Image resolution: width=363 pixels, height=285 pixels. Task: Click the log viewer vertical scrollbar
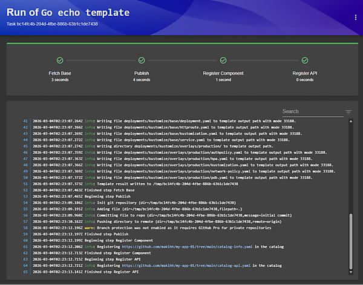click(x=351, y=242)
